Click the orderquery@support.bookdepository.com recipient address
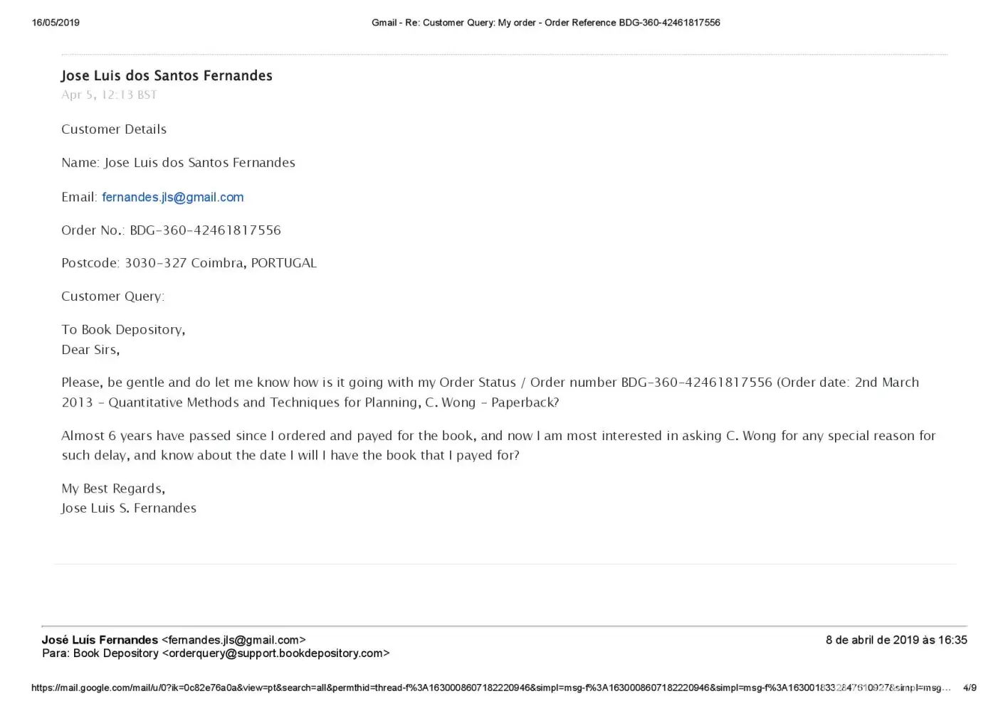This screenshot has width=1008, height=711. (x=275, y=653)
